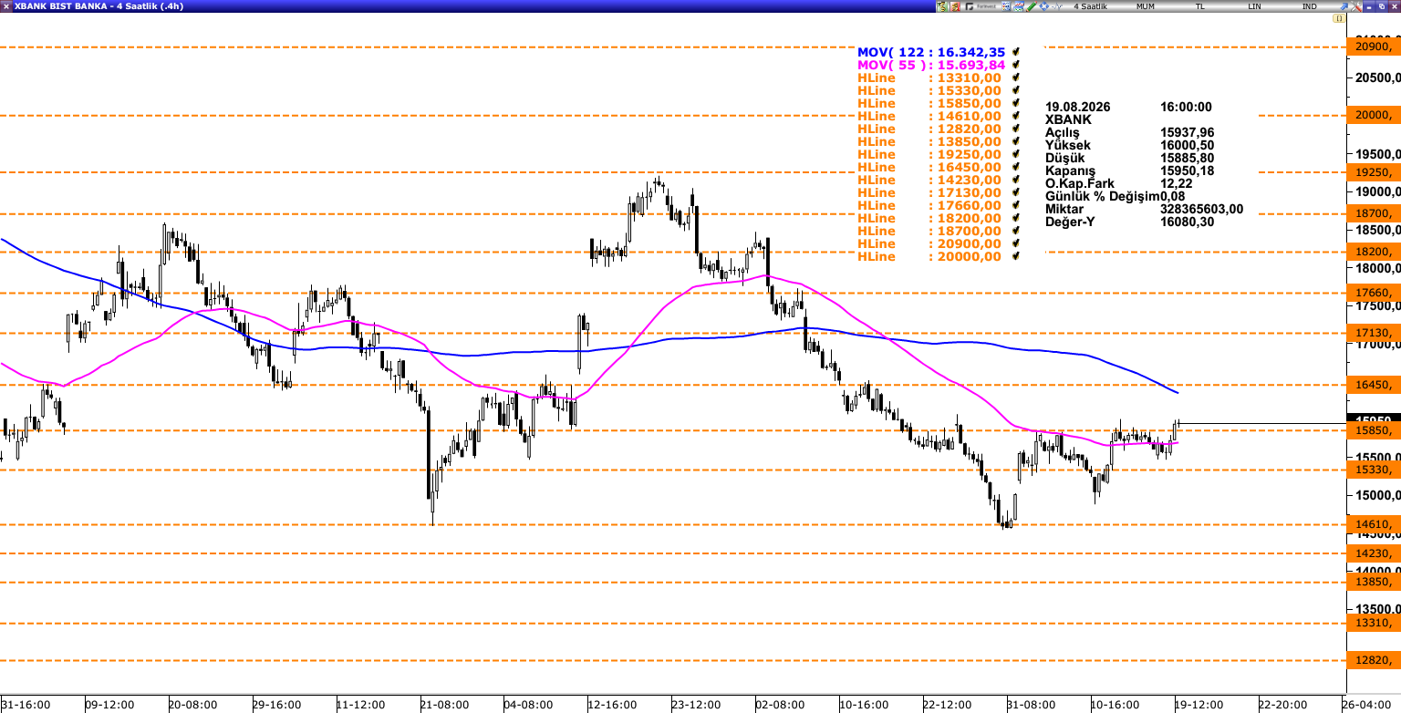Open the 4 Saatlik timeframe selector

pyautogui.click(x=1090, y=6)
